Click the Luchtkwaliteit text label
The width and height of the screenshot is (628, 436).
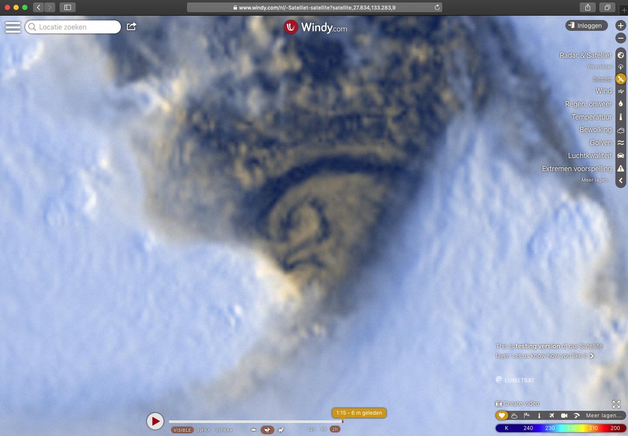point(590,156)
